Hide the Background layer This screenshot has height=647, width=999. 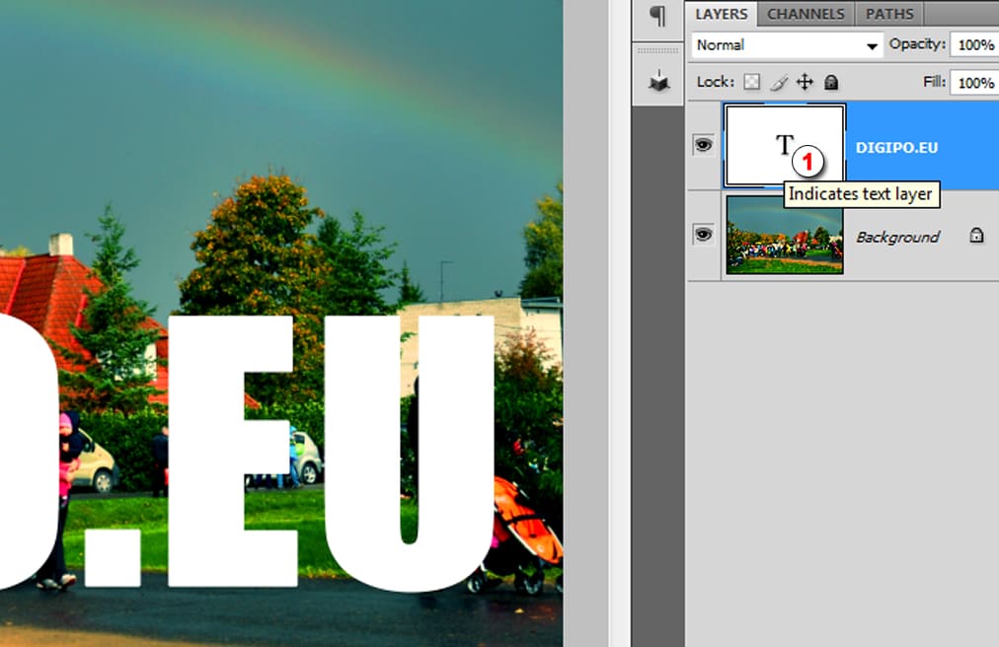click(703, 235)
